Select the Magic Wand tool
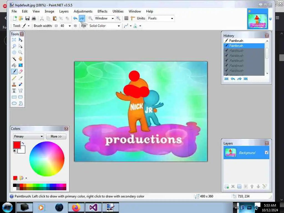 coord(14,59)
